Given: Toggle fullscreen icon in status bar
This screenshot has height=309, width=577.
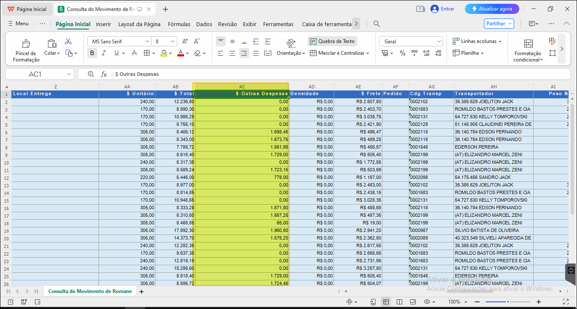Looking at the screenshot, I should coord(566,302).
